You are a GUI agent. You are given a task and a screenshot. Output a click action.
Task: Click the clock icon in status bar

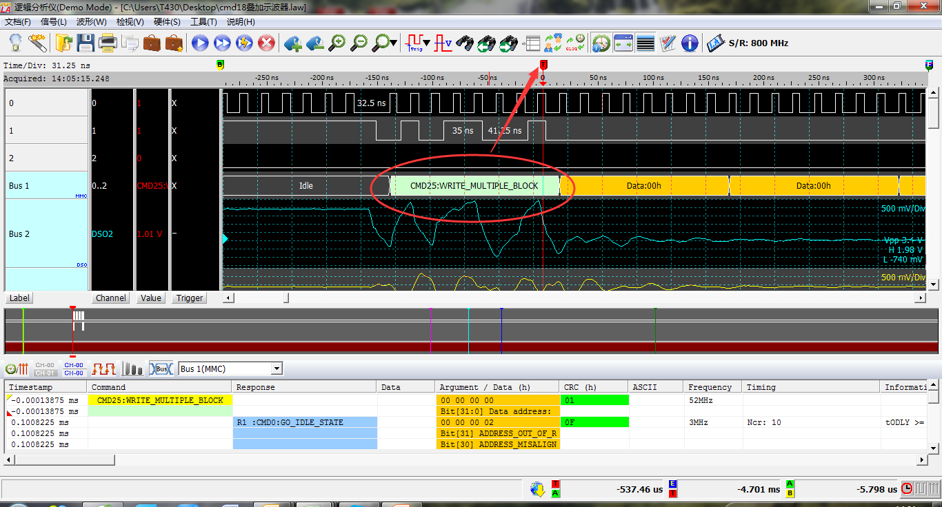[908, 488]
